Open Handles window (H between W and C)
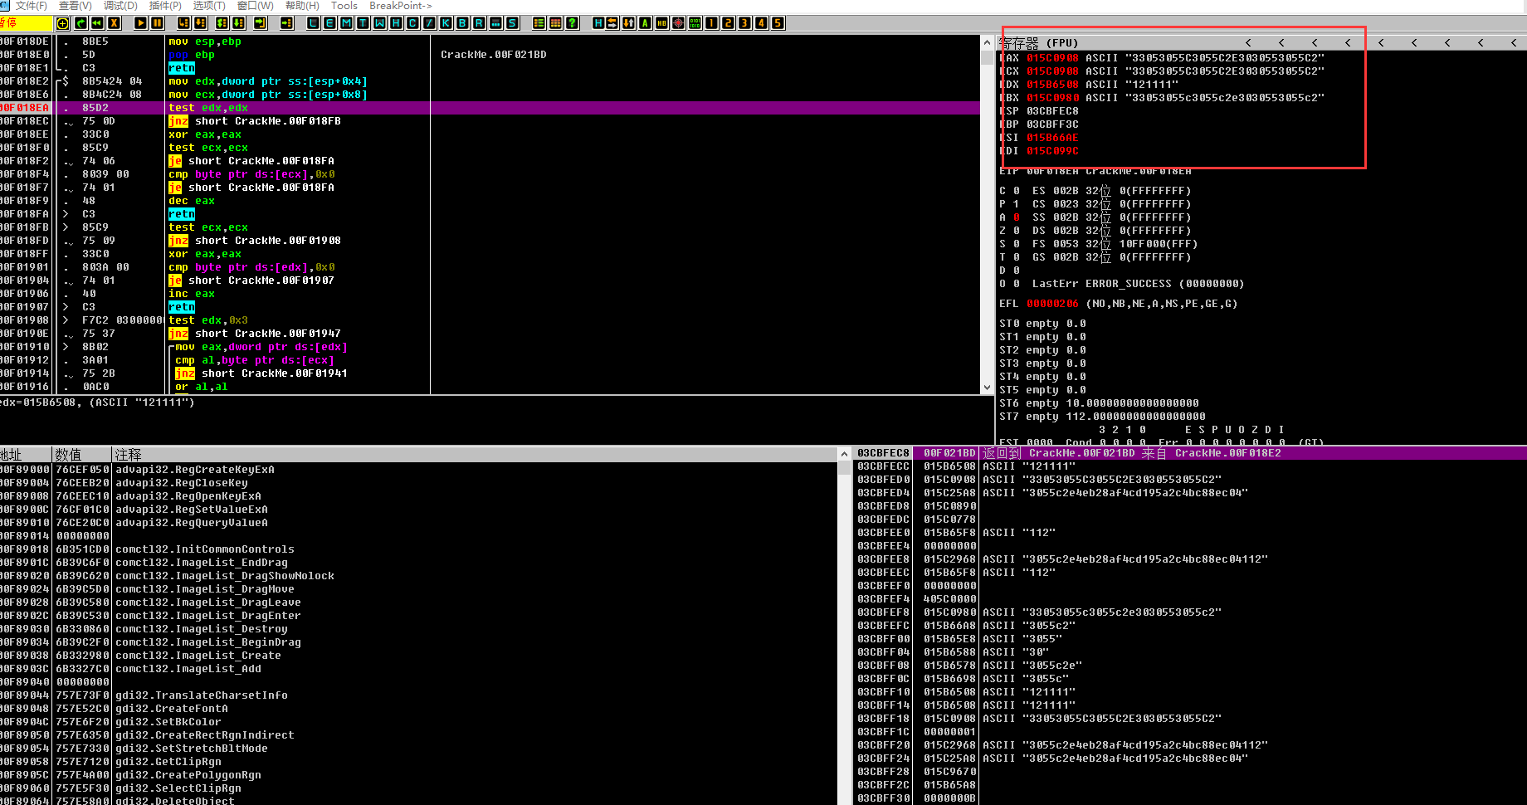 (396, 23)
